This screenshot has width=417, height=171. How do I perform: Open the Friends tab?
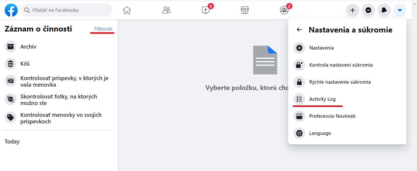[167, 10]
